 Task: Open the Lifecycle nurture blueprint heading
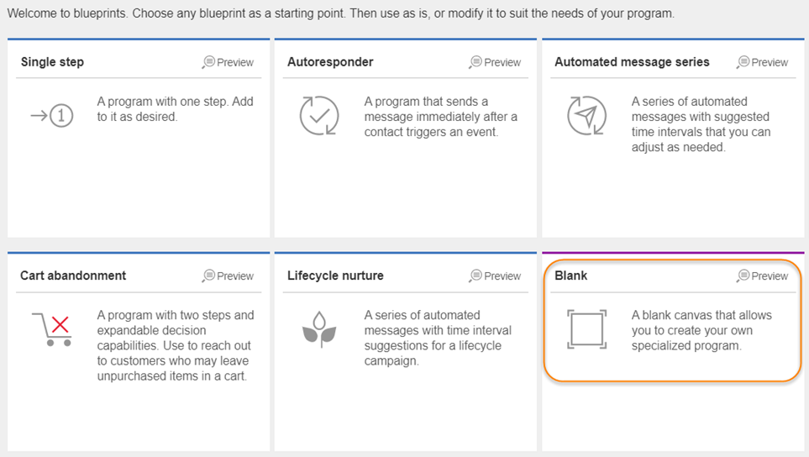(335, 276)
